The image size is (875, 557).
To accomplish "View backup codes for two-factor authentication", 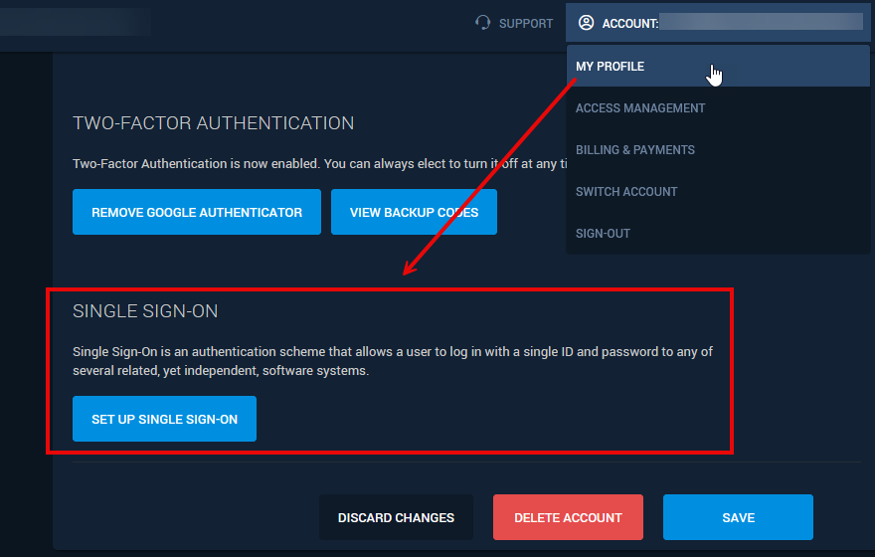I will tap(414, 212).
